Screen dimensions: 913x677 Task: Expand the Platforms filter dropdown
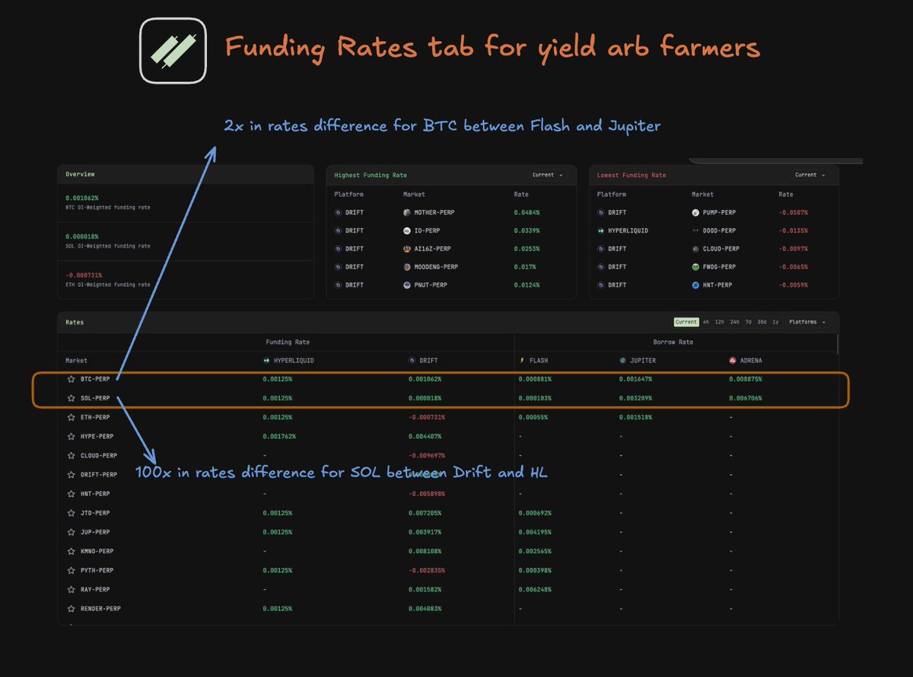(x=807, y=322)
